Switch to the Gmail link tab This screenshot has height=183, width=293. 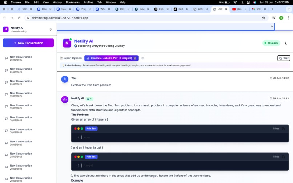259,9
